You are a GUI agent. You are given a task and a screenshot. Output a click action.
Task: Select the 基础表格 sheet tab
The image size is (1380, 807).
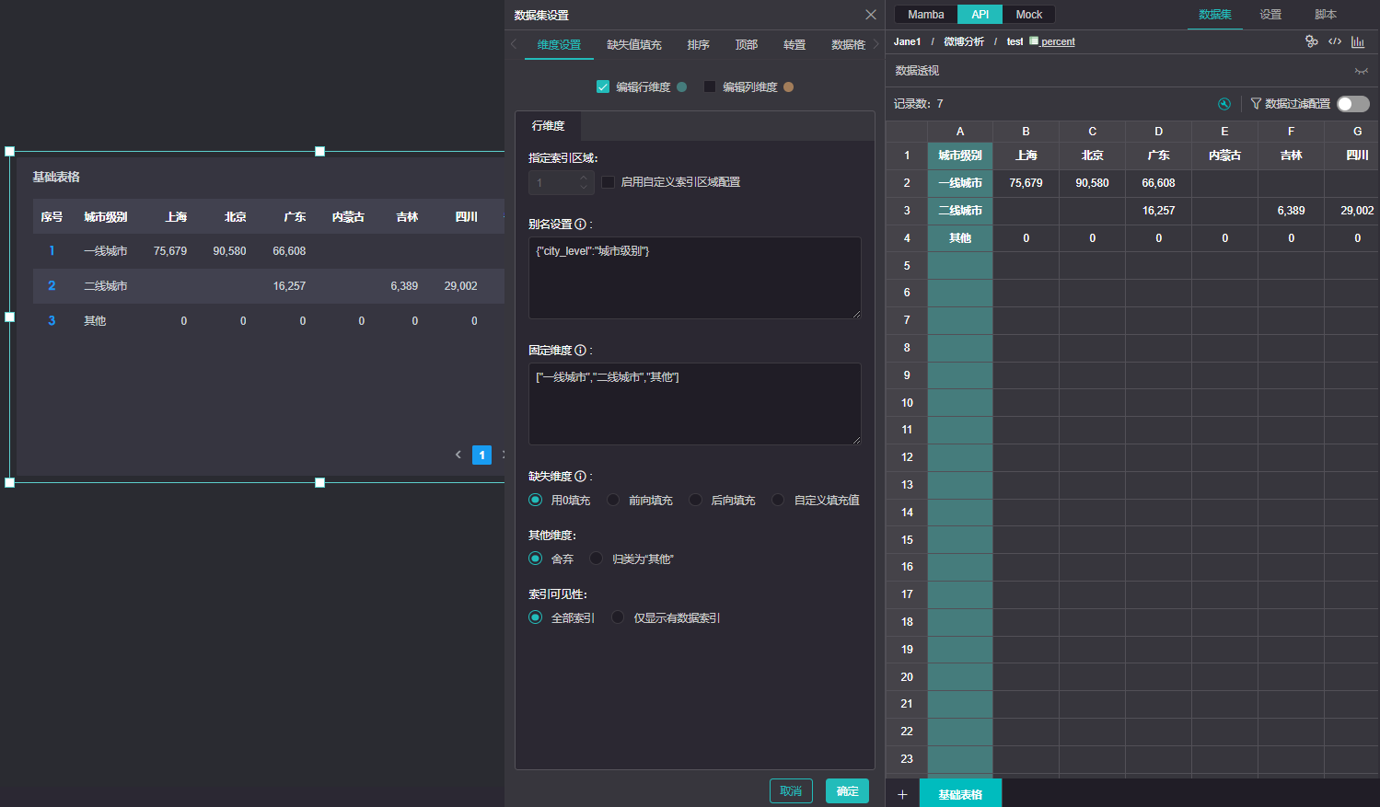tap(960, 794)
